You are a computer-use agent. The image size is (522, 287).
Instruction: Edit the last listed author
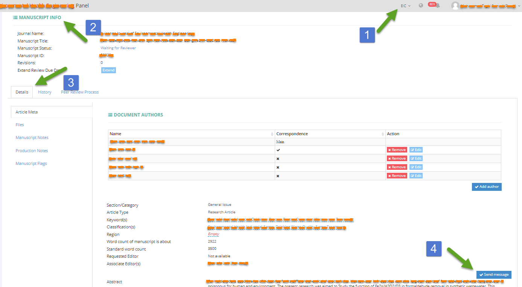tap(416, 176)
